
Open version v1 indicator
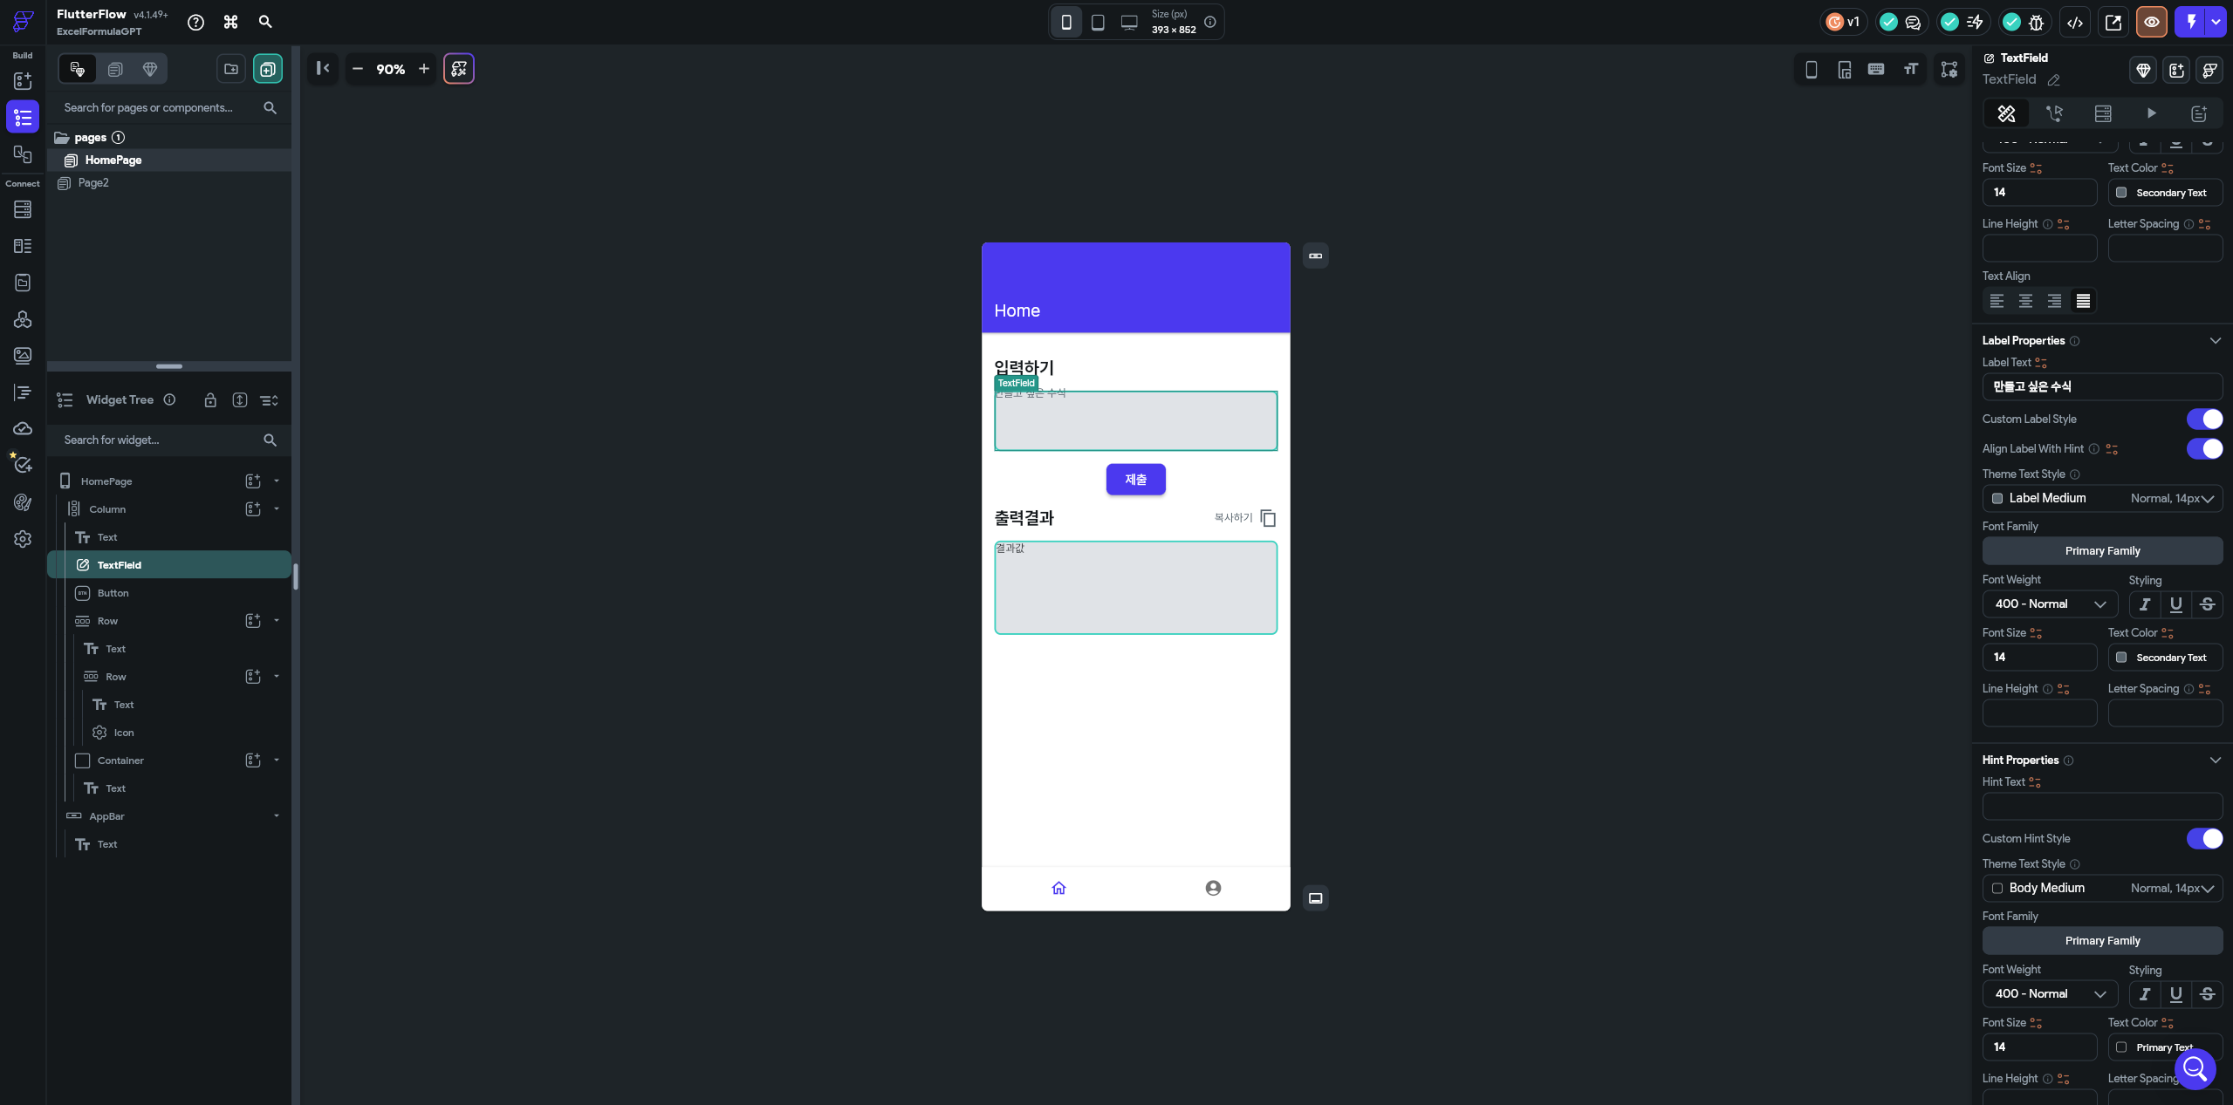pos(1843,23)
